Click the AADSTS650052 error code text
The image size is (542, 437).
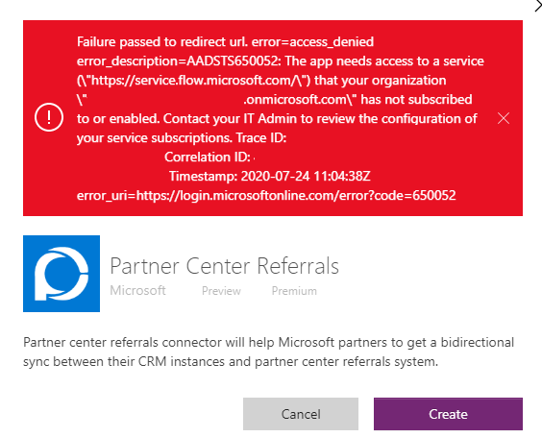[x=233, y=61]
